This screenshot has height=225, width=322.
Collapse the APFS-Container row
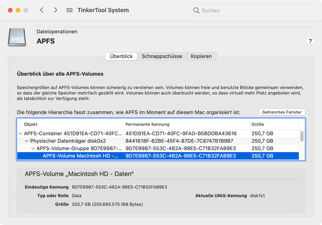[20, 134]
